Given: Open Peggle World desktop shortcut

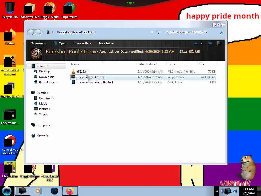Looking at the screenshot, I should pyautogui.click(x=49, y=10).
